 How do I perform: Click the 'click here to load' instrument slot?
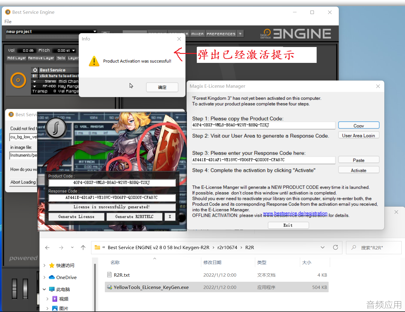coord(59,76)
